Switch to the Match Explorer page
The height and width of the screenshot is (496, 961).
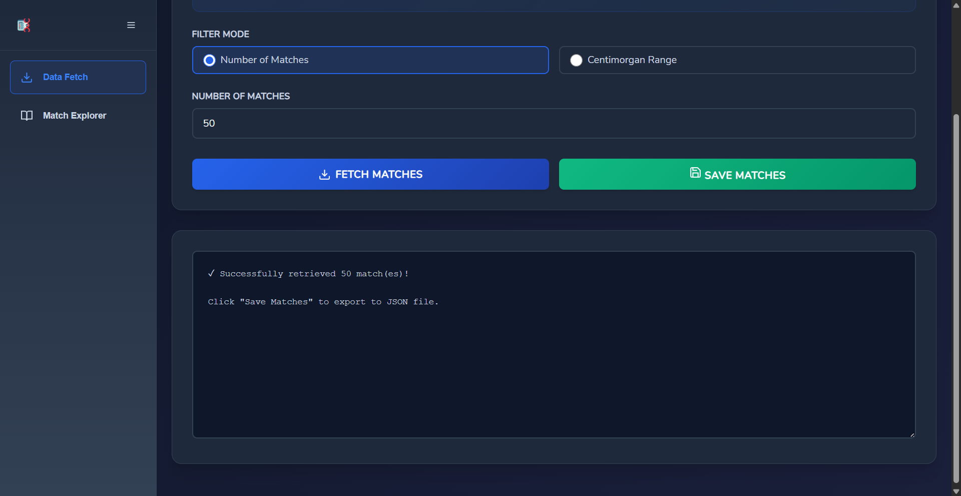tap(75, 116)
